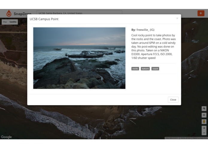Image resolution: width=208 pixels, height=148 pixels.
Task: Click the author name freewillie_ (IG)
Action: click(145, 30)
